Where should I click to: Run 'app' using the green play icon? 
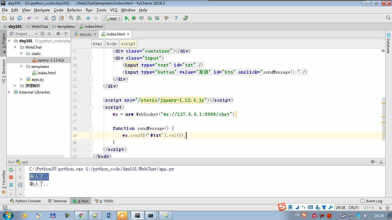[x=126, y=18]
